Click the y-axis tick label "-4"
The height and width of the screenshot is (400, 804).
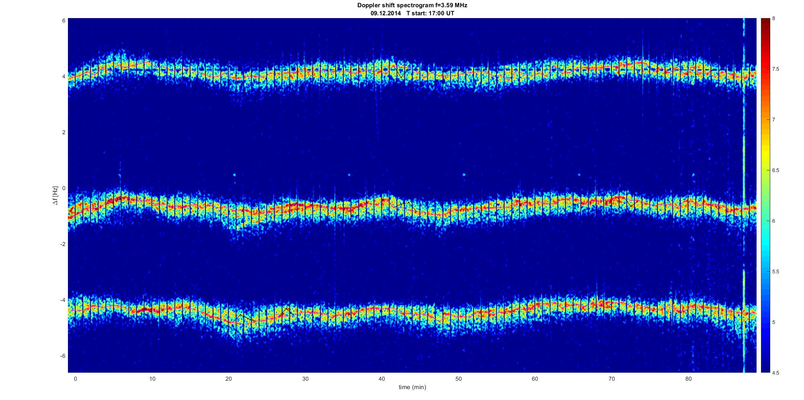pos(62,300)
